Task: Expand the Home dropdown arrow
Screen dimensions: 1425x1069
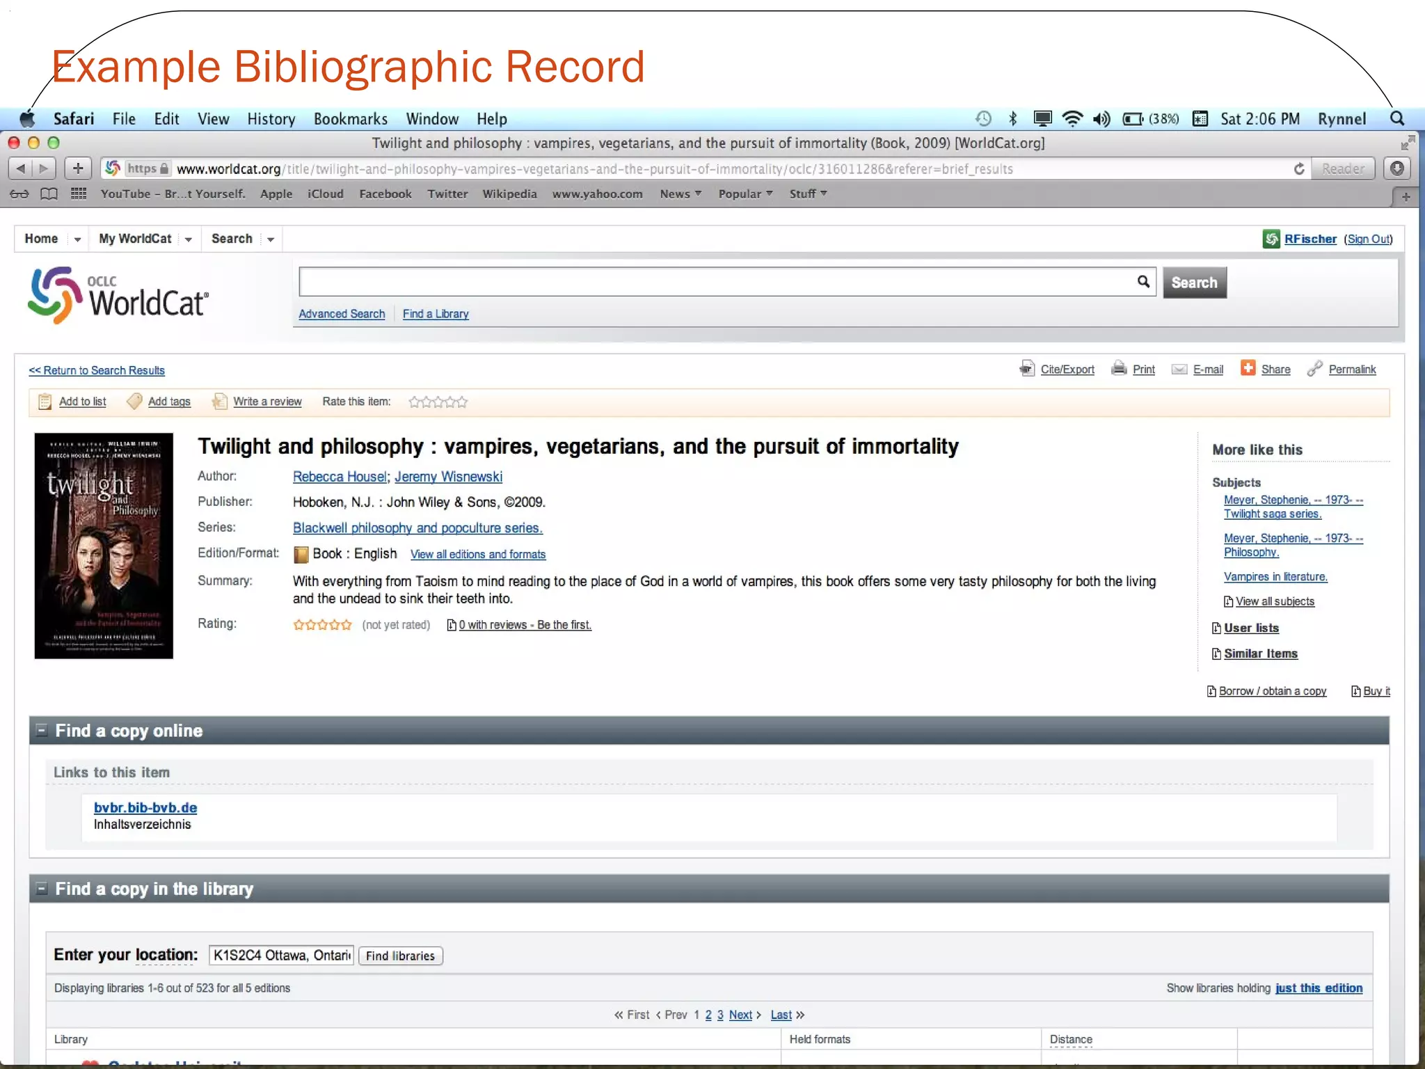Action: tap(77, 239)
